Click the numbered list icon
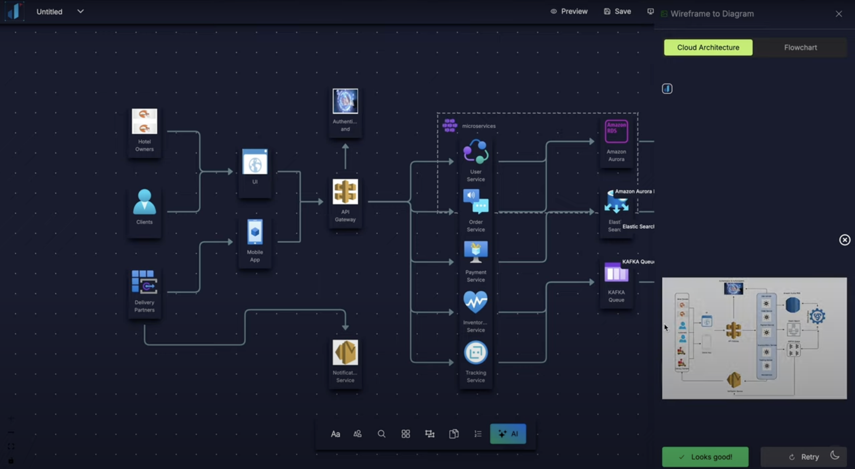The image size is (855, 469). 478,434
